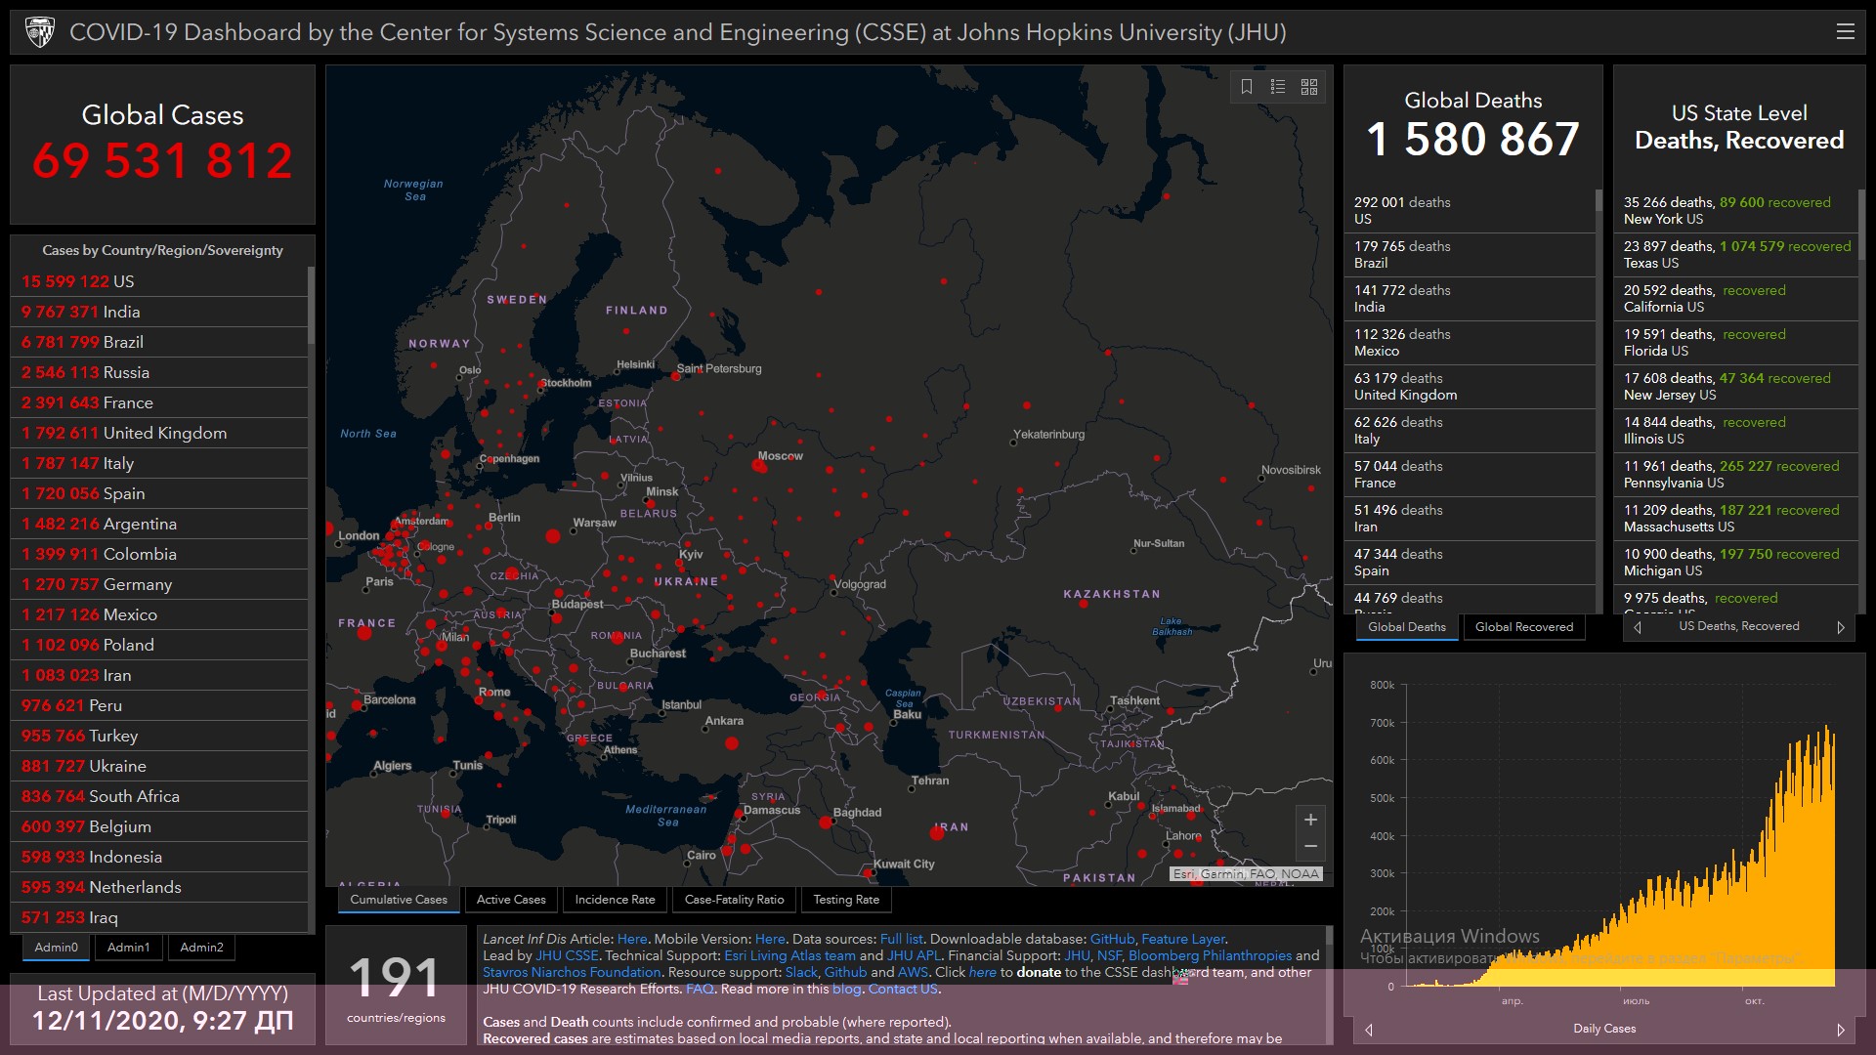Zoom out the map with minus button

click(x=1310, y=846)
